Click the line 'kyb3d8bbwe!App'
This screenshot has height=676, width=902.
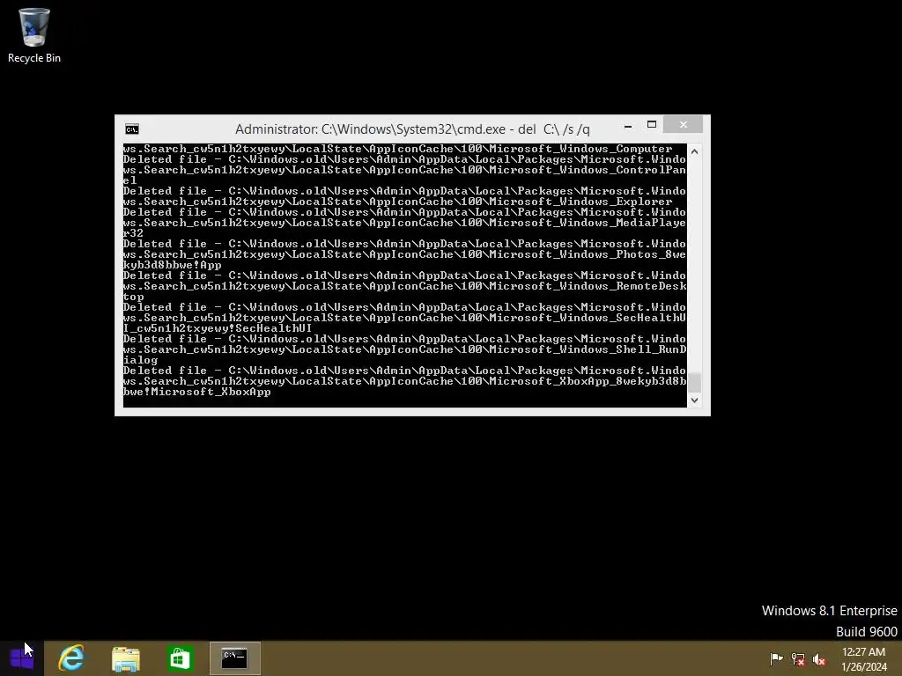172,265
